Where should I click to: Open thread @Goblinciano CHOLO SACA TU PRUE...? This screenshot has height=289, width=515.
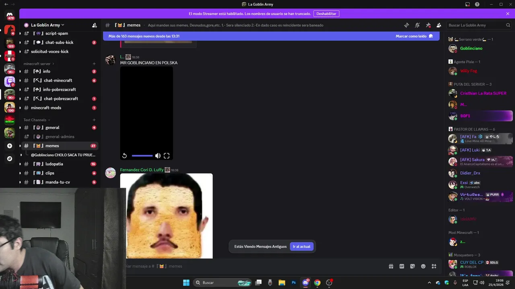point(63,155)
